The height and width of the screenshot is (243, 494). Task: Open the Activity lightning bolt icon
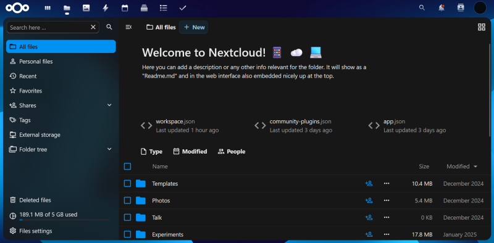106,8
